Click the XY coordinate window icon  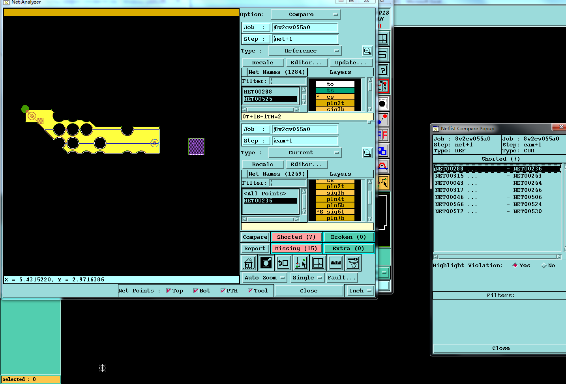[x=318, y=263]
